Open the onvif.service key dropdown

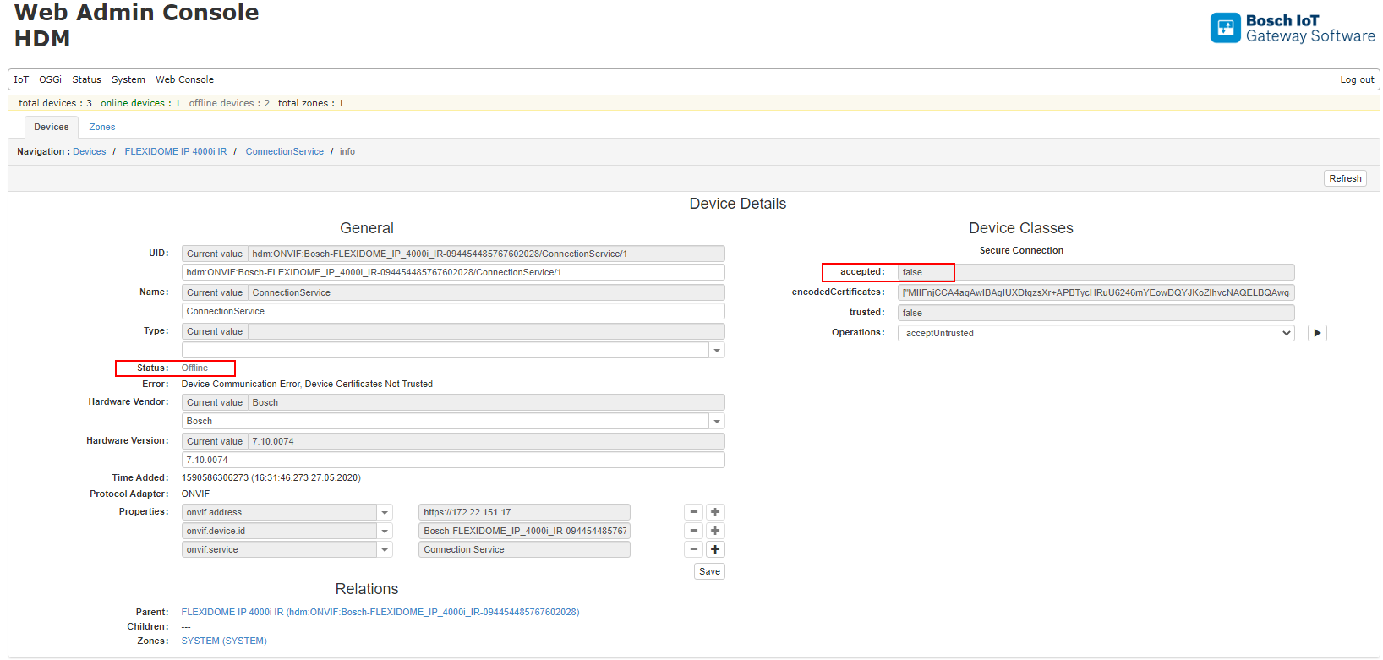click(x=385, y=550)
